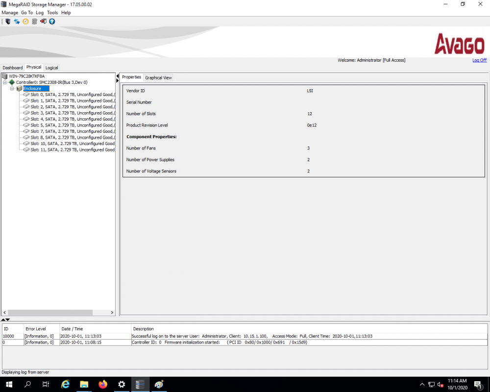Click the tree horizontal scrollbar thumb

coord(50,313)
